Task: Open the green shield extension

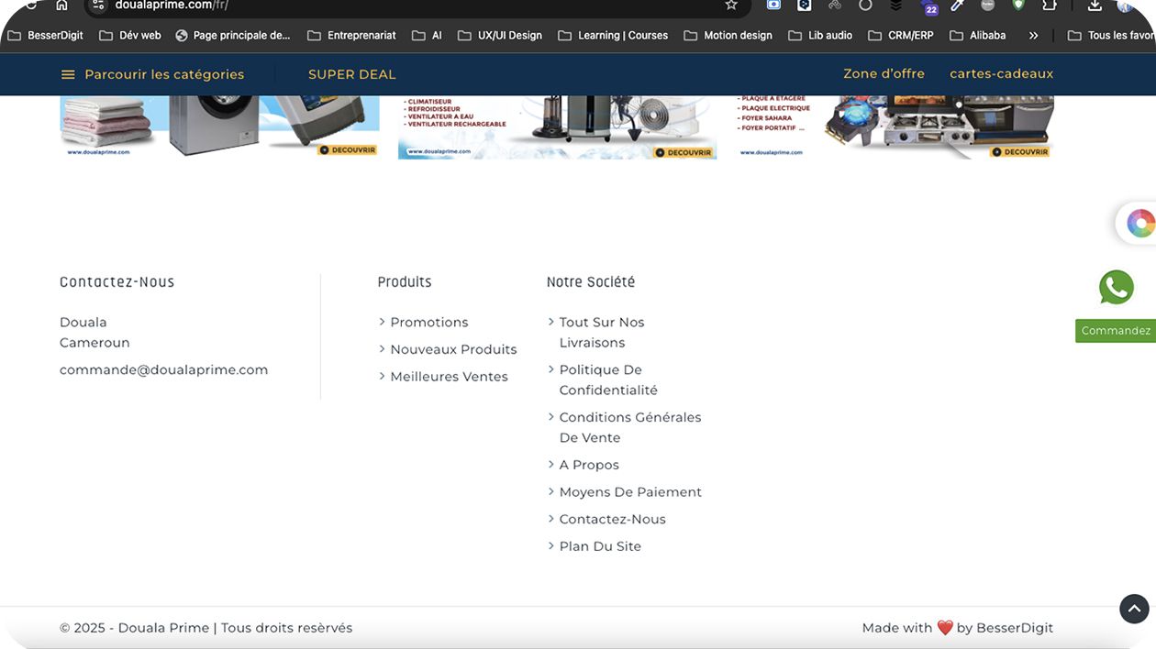Action: coord(1018,5)
